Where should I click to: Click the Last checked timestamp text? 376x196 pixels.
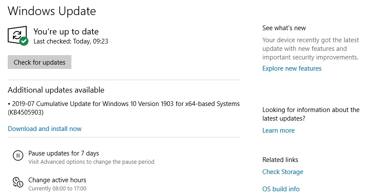point(71,41)
